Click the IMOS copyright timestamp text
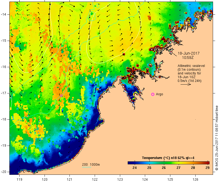This screenshot has height=182, width=220. coord(217,138)
